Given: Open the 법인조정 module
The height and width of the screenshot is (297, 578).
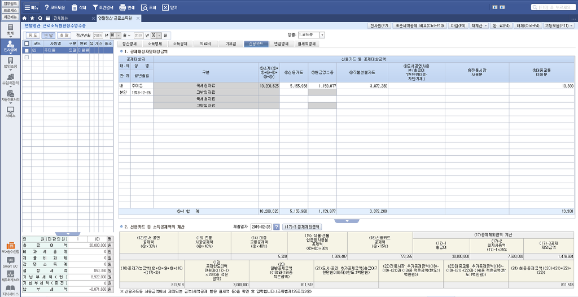Looking at the screenshot, I should pos(10,63).
